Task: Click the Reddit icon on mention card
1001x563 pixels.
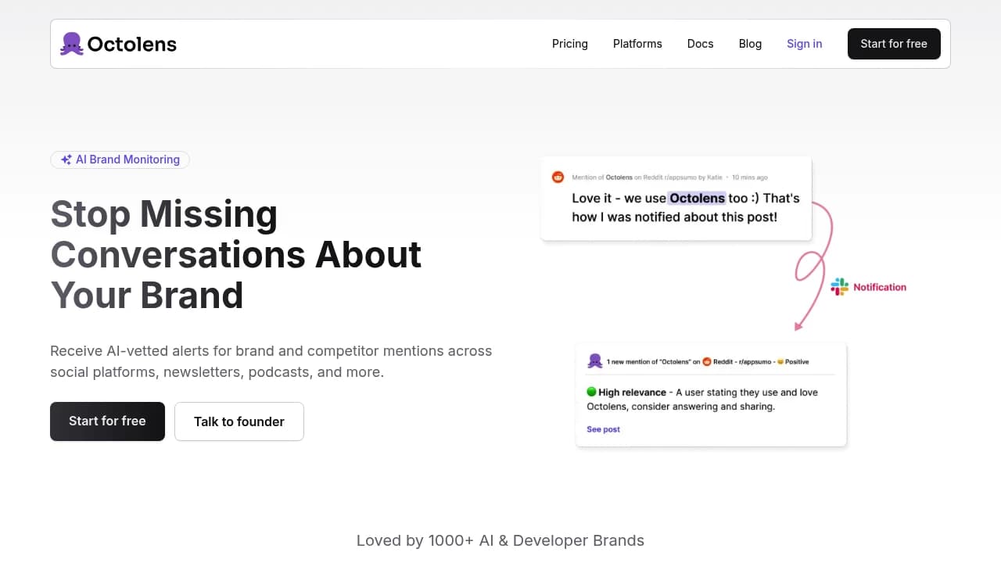Action: pos(558,178)
